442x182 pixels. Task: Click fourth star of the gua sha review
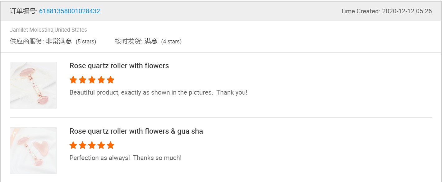point(101,145)
